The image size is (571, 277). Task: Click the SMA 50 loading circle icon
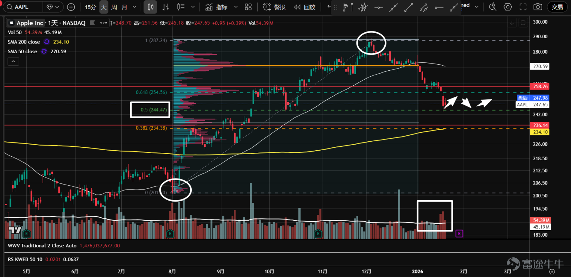pos(44,51)
